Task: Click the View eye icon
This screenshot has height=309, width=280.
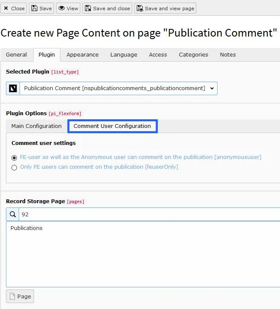Action: click(62, 8)
